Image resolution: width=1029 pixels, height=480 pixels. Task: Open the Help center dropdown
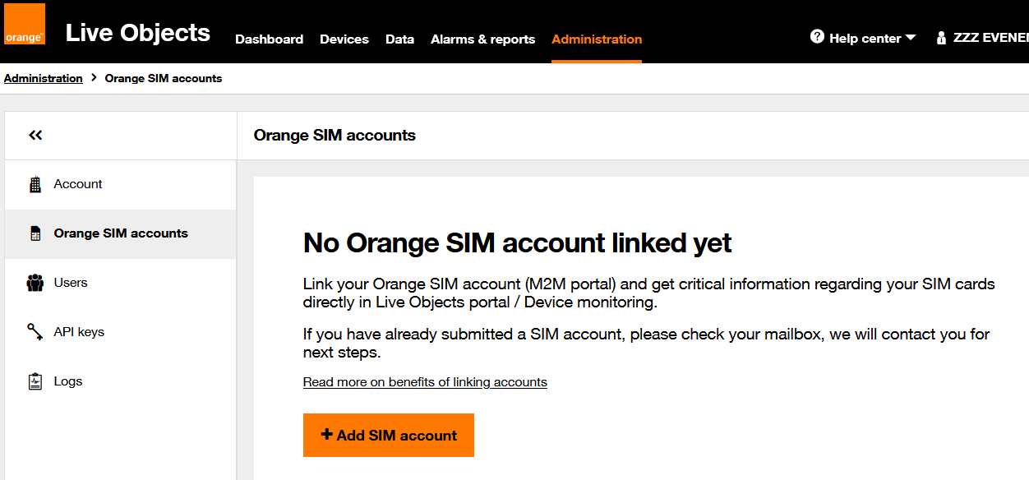click(863, 38)
